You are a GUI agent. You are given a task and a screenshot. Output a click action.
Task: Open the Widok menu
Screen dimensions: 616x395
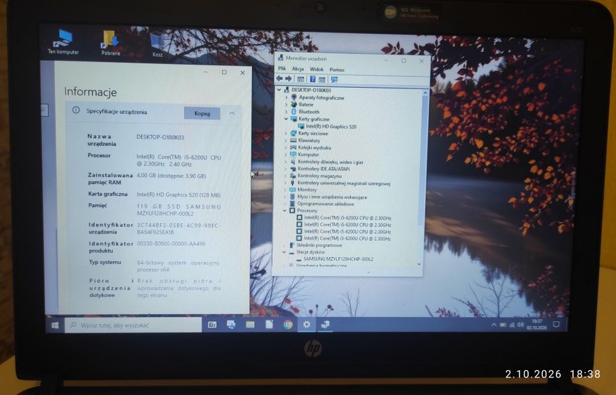pyautogui.click(x=317, y=70)
